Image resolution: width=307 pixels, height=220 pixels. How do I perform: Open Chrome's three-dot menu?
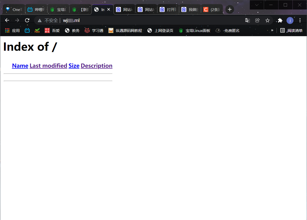300,20
